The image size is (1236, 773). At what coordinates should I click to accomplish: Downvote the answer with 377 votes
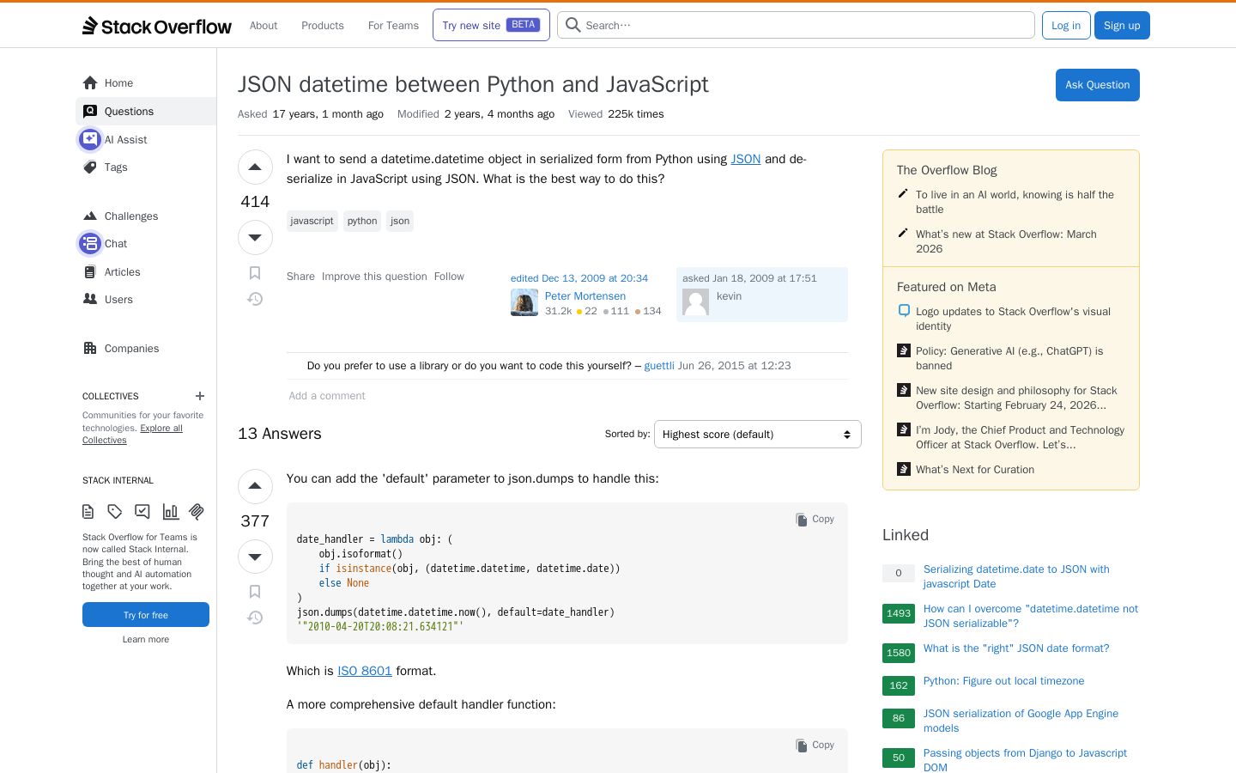(x=255, y=557)
